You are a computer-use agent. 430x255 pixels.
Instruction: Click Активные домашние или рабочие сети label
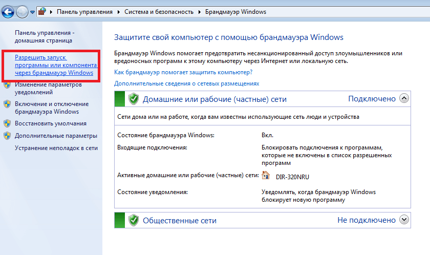(188, 175)
